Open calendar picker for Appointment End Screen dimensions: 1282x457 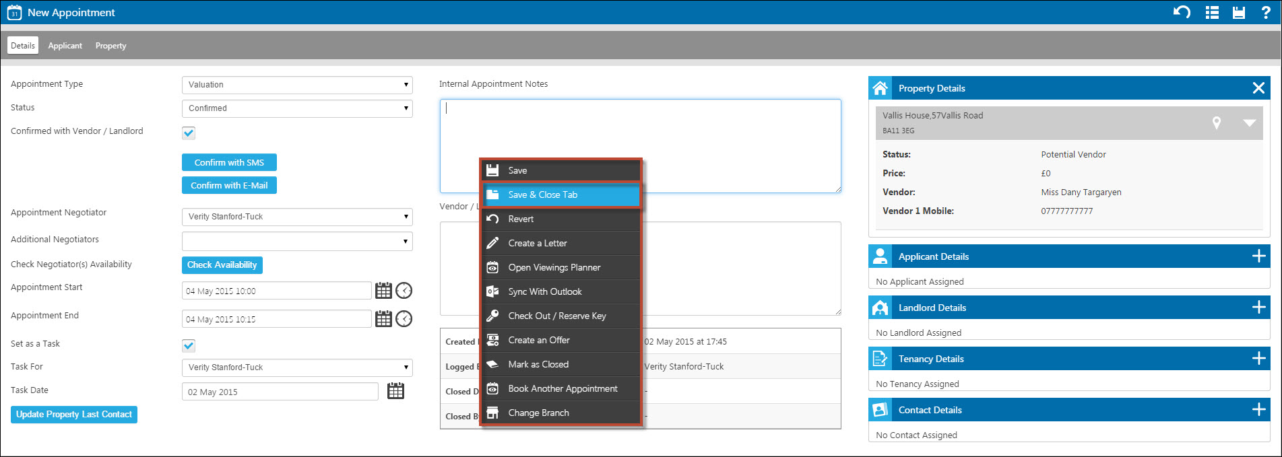click(383, 319)
